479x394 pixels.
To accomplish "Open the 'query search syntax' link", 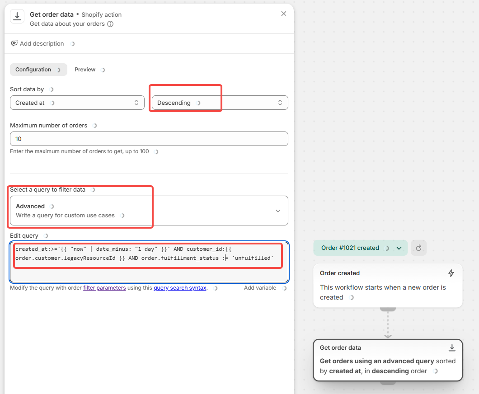I will [x=180, y=288].
